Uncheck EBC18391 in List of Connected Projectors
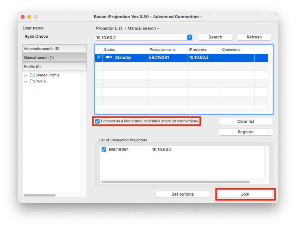This screenshot has height=227, width=296. pyautogui.click(x=104, y=150)
